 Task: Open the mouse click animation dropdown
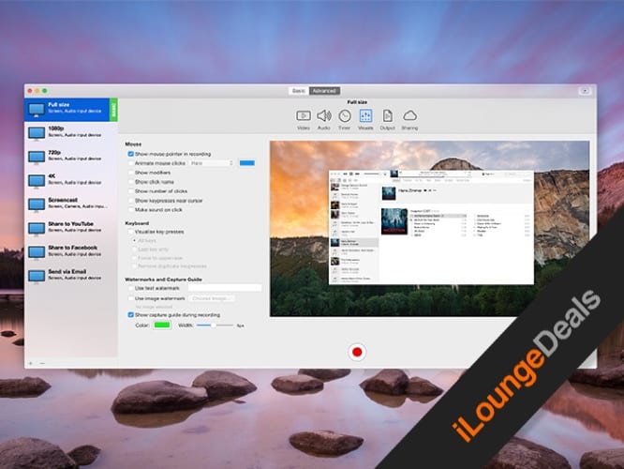click(212, 162)
